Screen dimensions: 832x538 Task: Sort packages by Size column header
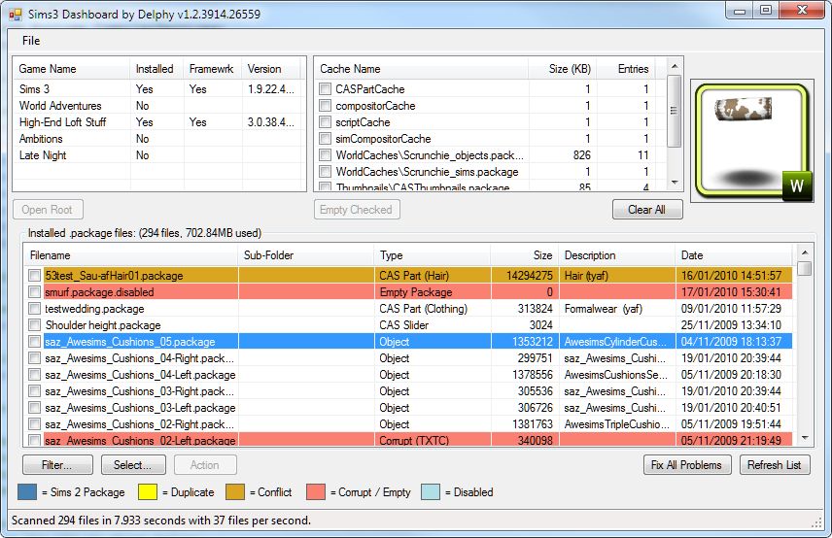coord(525,255)
